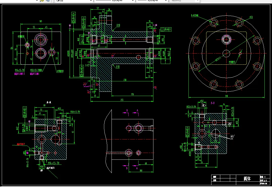Select the 91 dimension below B-B view
272x187 pixels.
point(206,166)
